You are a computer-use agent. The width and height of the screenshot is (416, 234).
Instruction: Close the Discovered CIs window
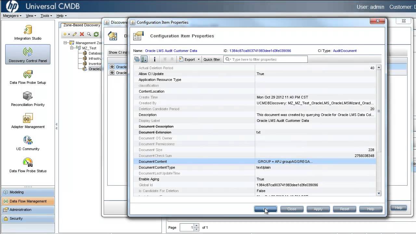(404, 21)
